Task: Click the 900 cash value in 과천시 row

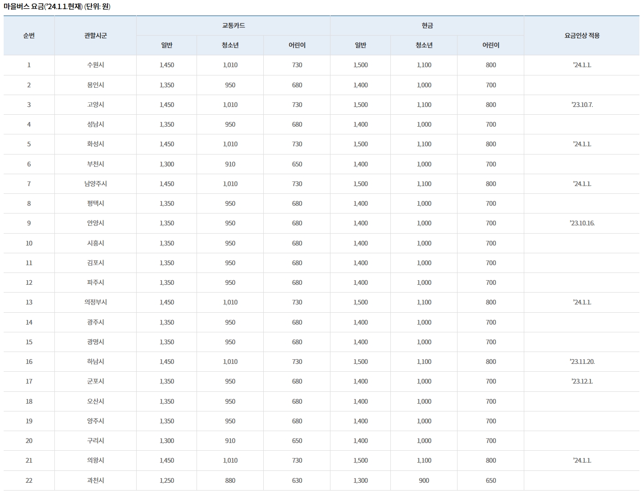Action: pyautogui.click(x=424, y=480)
